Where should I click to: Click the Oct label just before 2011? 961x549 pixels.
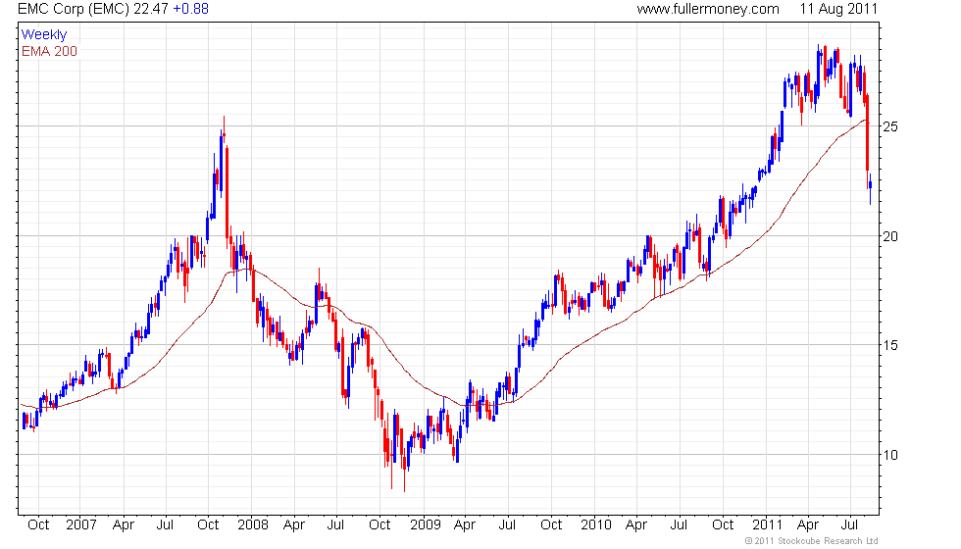click(723, 524)
